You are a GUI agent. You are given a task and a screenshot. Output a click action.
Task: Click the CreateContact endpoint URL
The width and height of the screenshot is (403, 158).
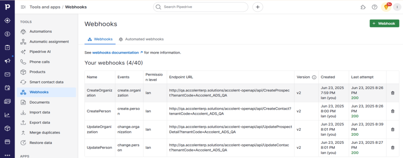click(230, 111)
